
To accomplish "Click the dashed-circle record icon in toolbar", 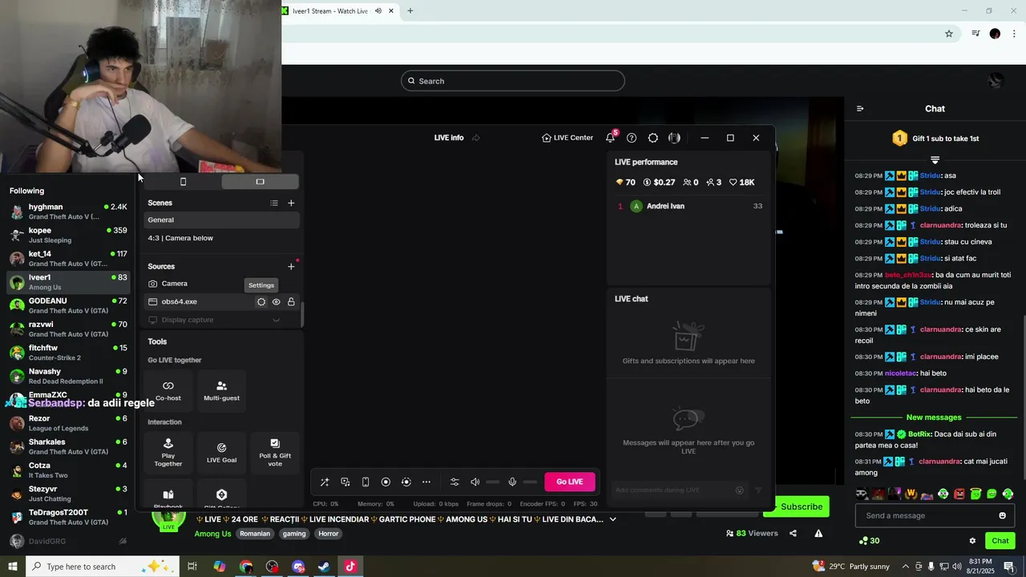I will click(406, 482).
